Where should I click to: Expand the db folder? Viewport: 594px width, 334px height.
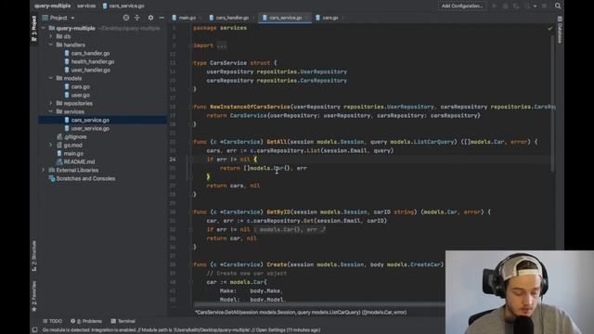(51, 37)
